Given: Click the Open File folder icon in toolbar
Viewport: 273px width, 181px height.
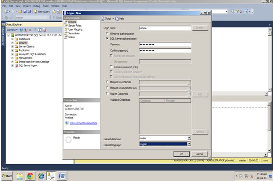Looking at the screenshot, I should pos(20,12).
